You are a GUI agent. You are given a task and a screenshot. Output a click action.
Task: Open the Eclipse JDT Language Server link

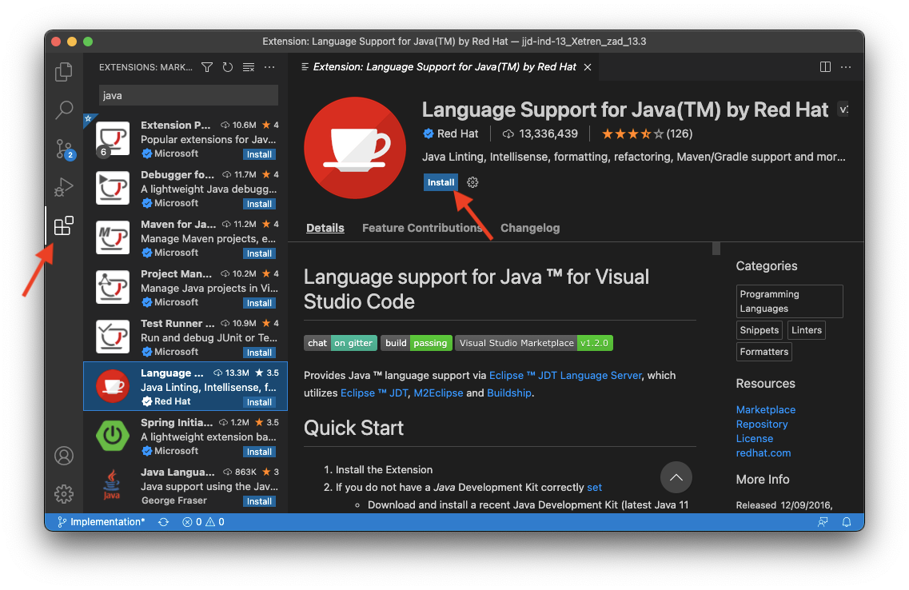click(565, 376)
